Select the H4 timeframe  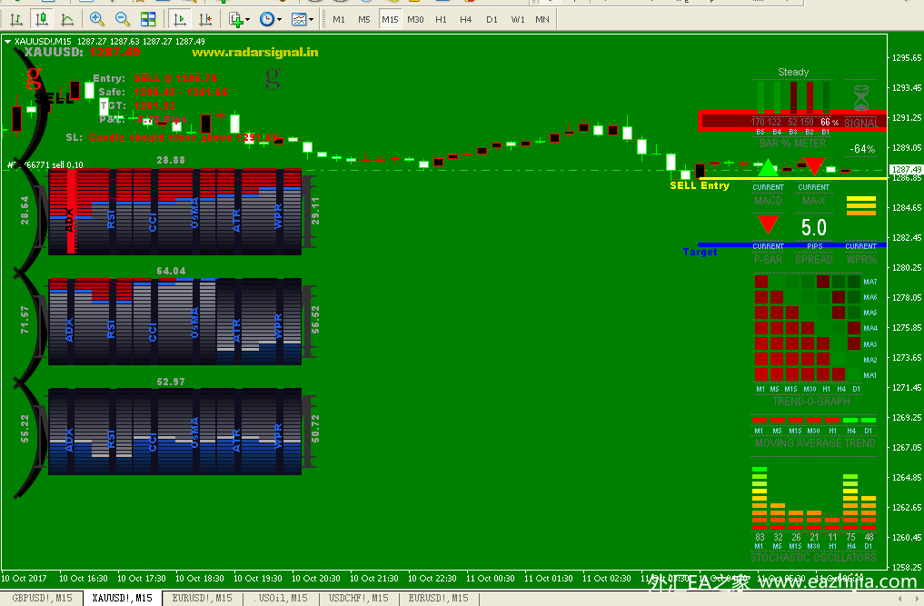465,19
